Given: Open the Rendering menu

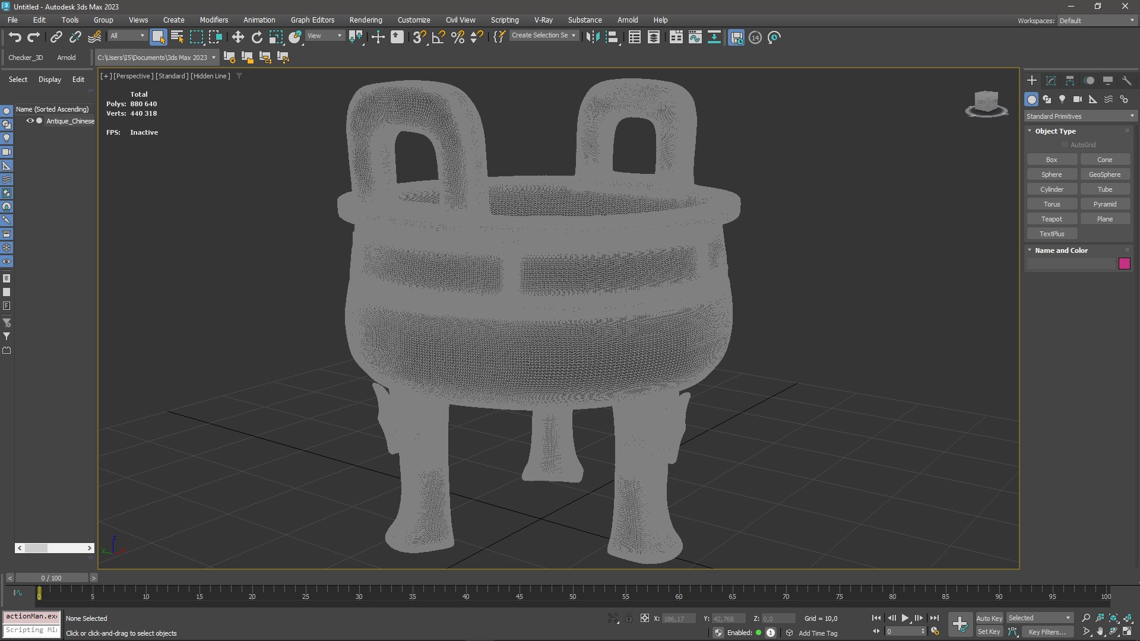Looking at the screenshot, I should coord(365,20).
